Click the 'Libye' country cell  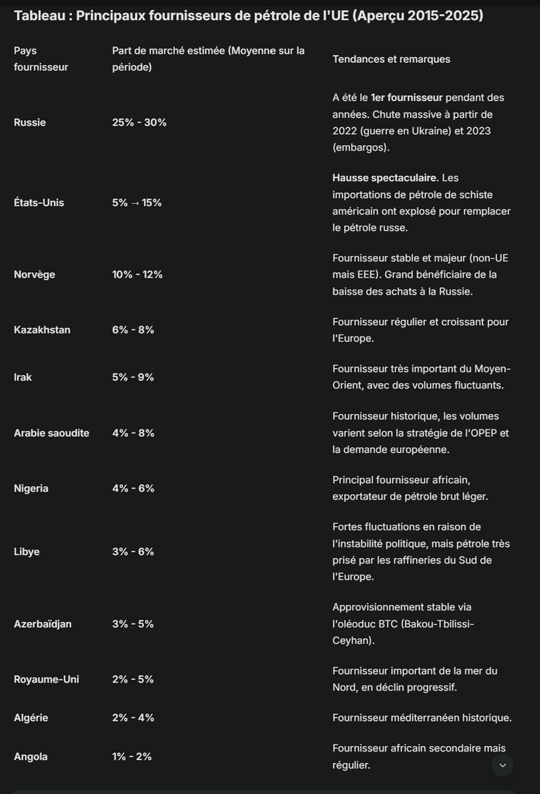[x=26, y=552]
